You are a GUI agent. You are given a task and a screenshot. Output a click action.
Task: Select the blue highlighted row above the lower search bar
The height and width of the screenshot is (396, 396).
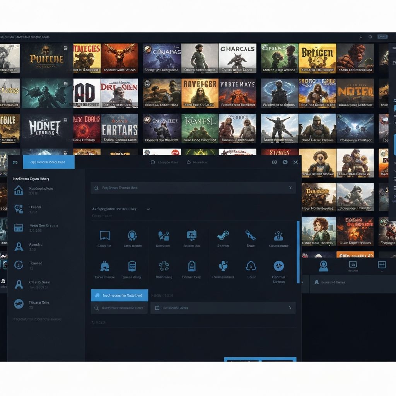pyautogui.click(x=119, y=295)
